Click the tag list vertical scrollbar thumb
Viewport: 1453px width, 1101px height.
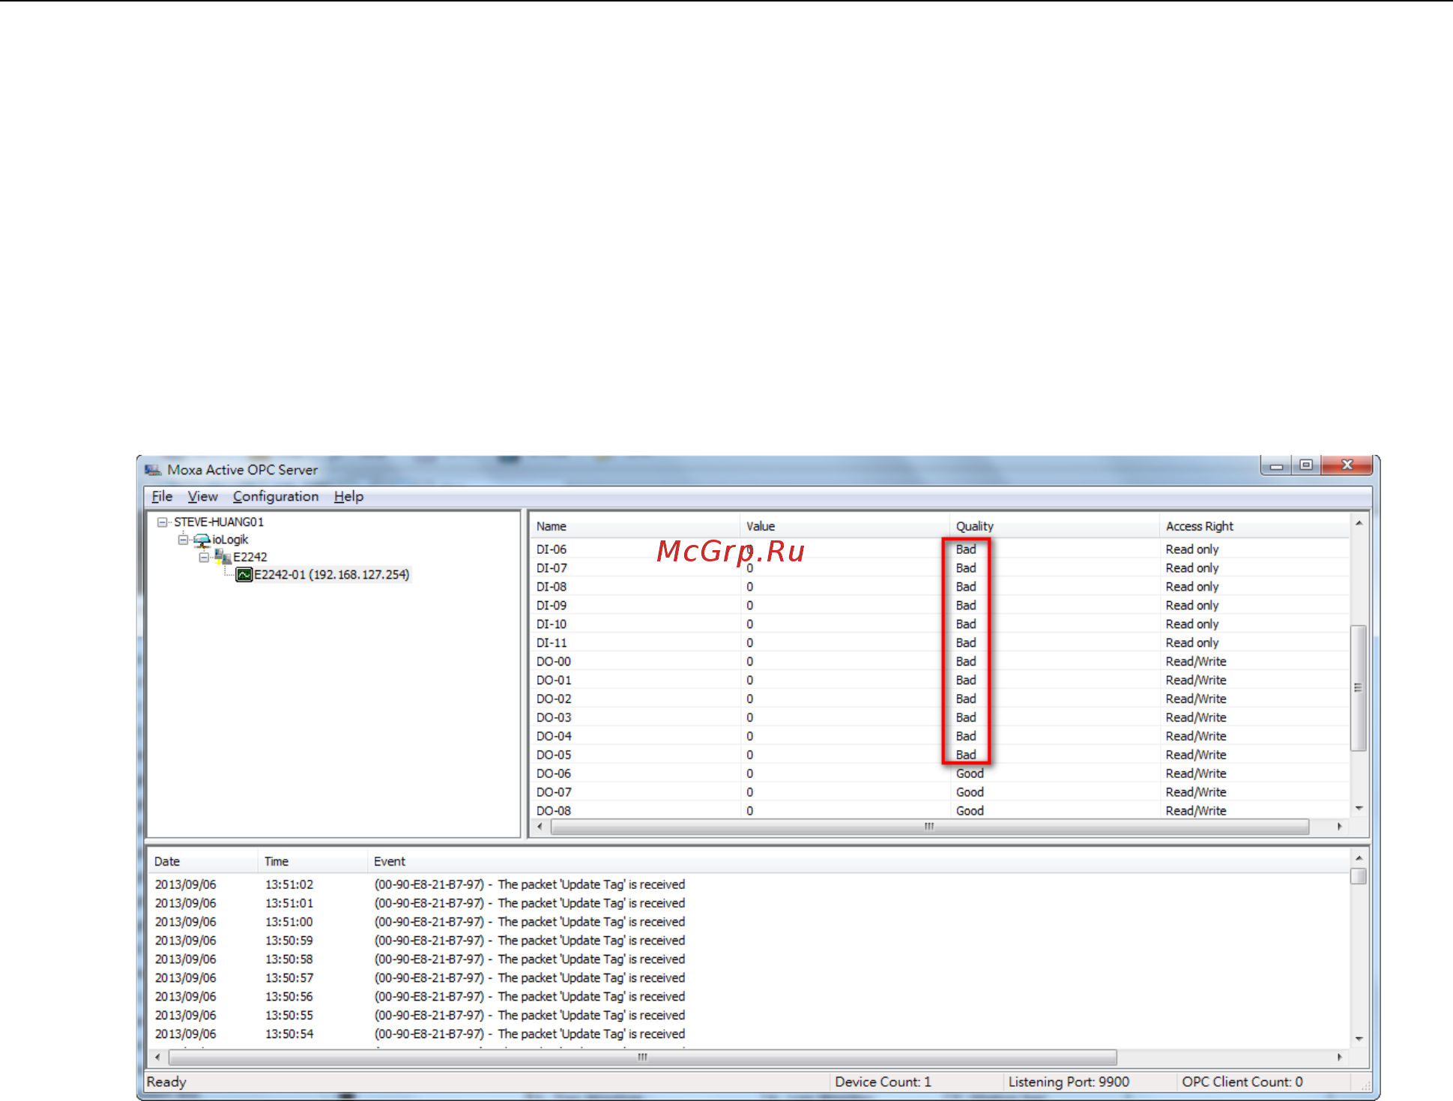point(1359,687)
